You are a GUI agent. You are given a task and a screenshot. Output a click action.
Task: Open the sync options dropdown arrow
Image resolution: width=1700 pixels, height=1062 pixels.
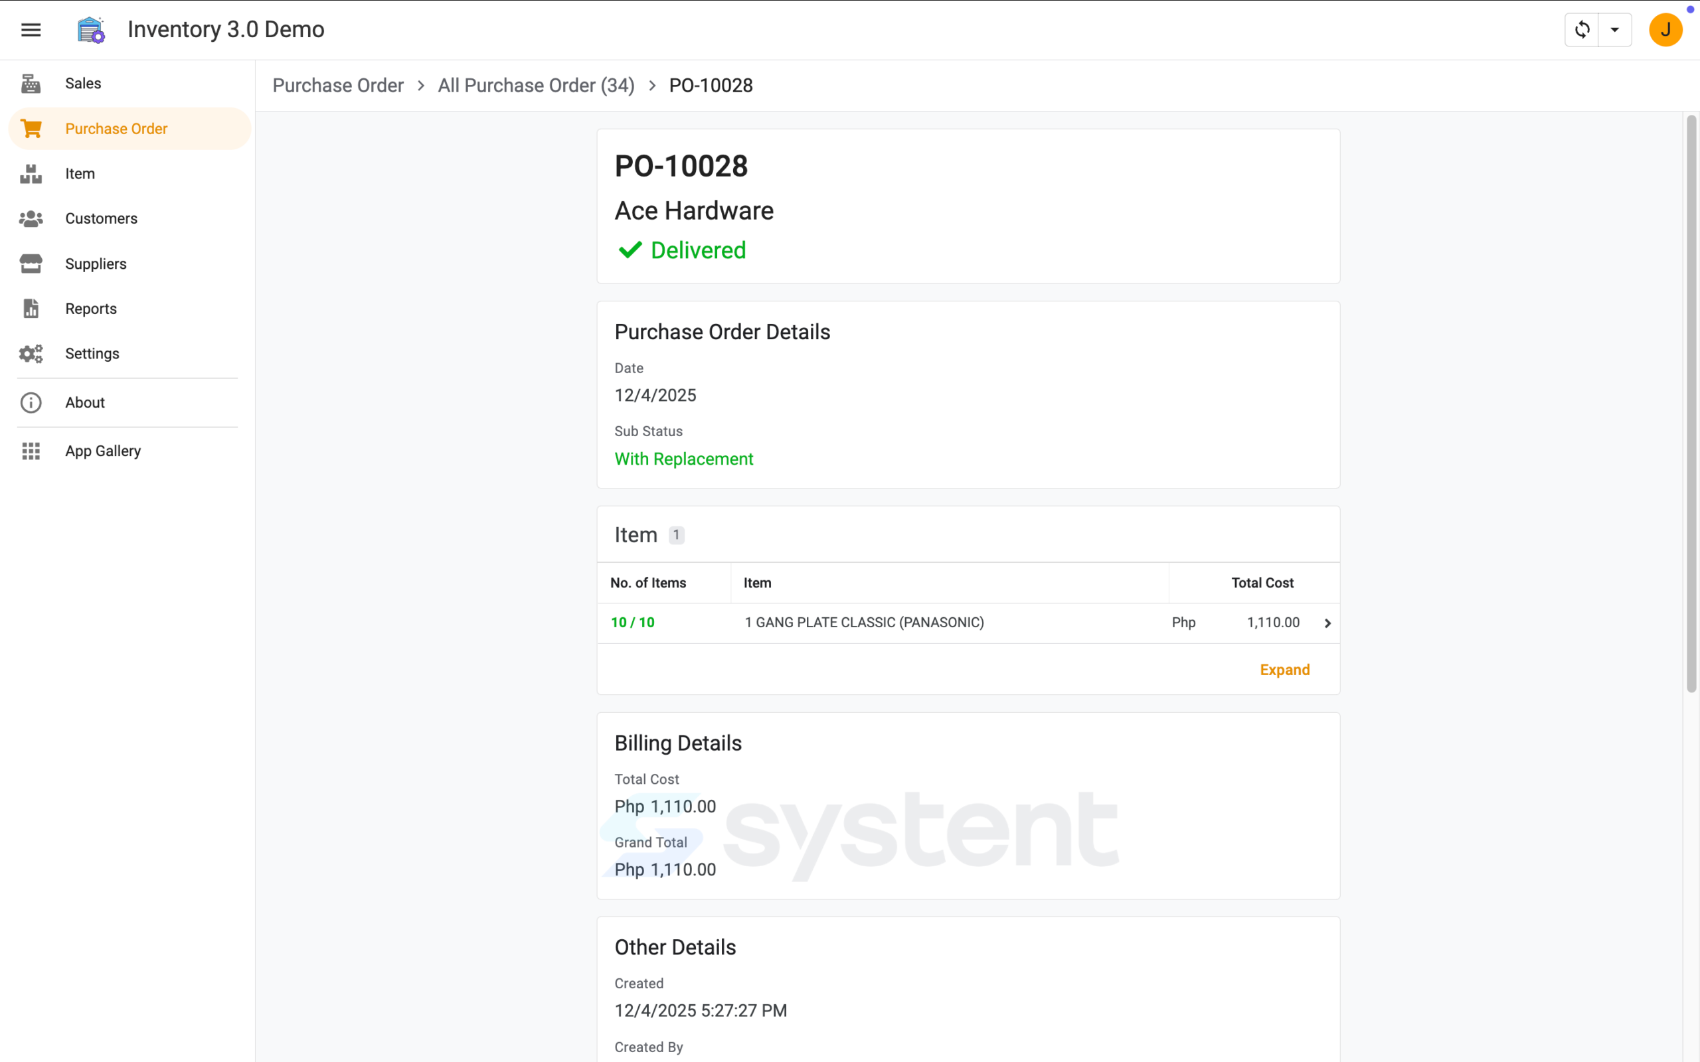click(x=1615, y=29)
